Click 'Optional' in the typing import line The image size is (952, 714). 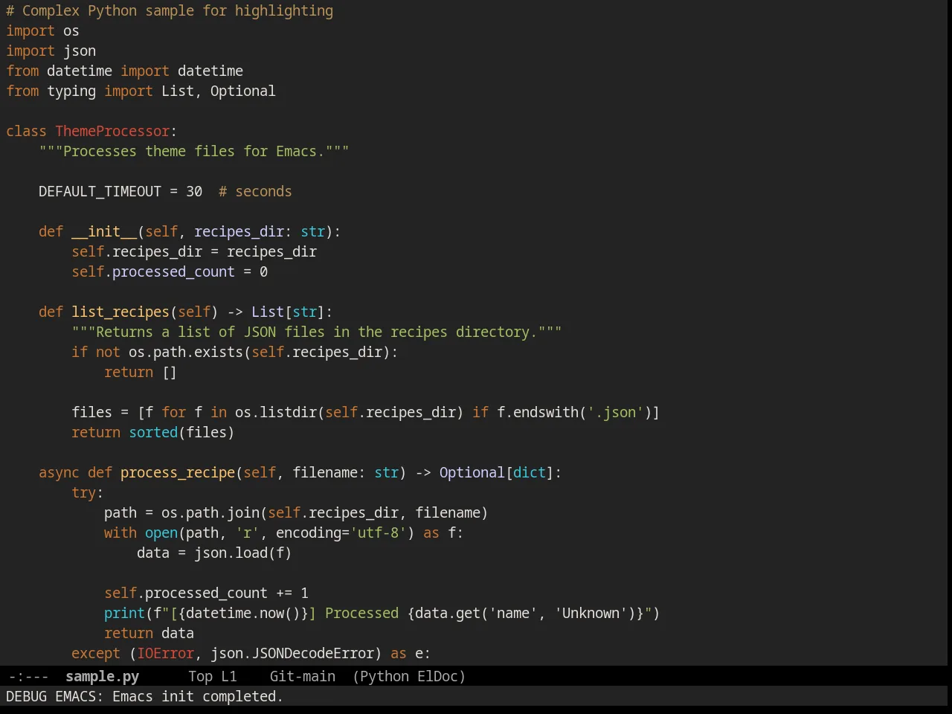(242, 91)
